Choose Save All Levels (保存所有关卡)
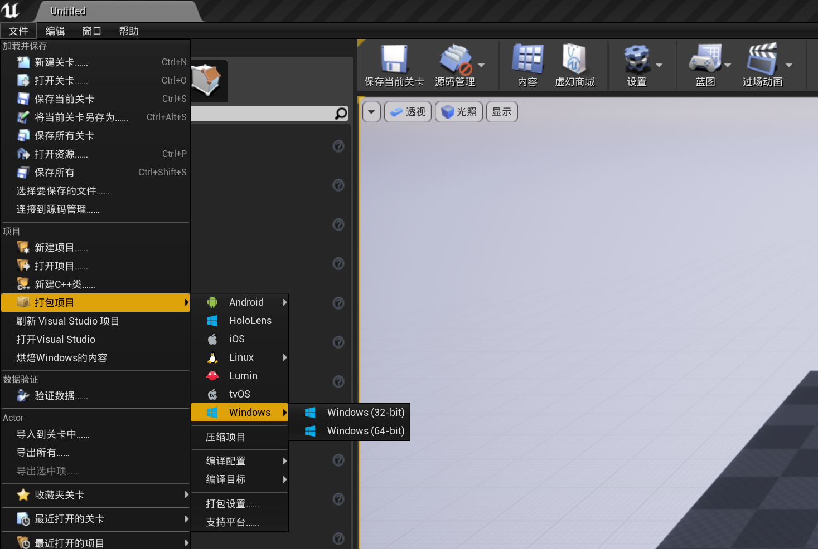The height and width of the screenshot is (549, 818). (x=95, y=136)
